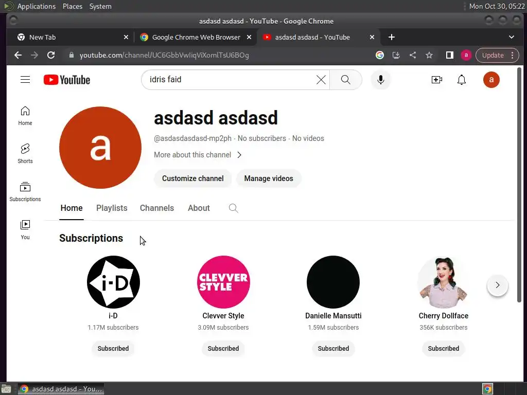
Task: Share this page via the share icon
Action: pos(413,55)
